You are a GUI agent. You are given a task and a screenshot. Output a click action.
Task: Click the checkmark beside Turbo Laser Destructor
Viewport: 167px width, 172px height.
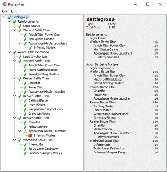coord(25,149)
